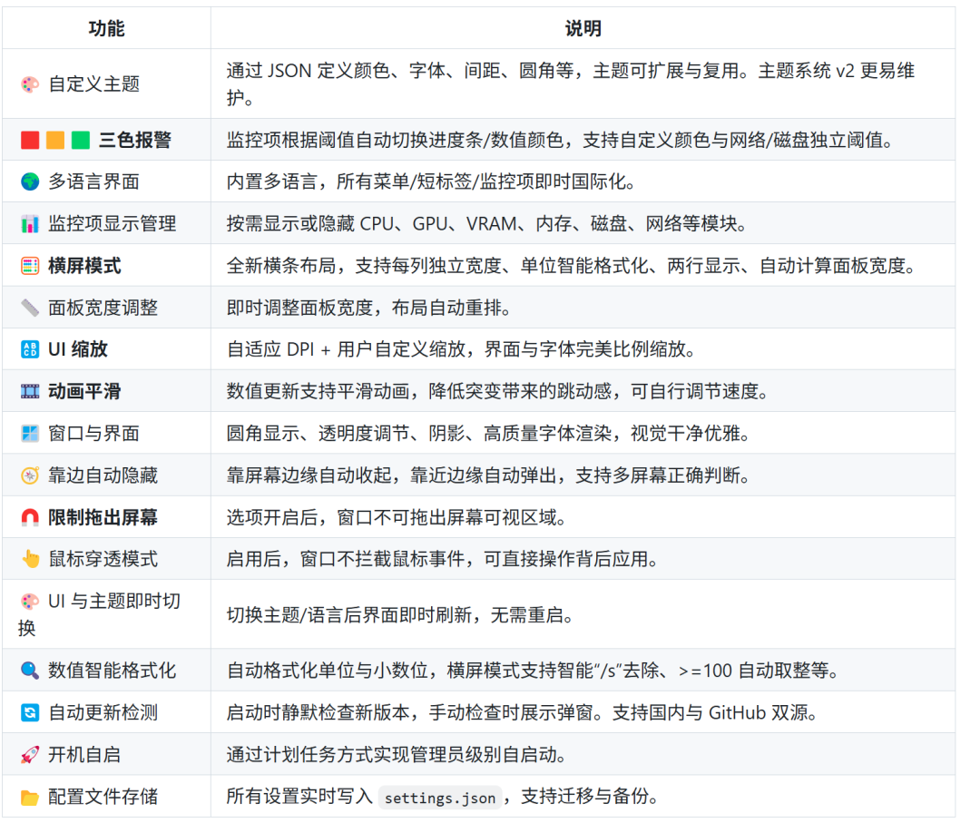Click the palette icon beside 自定义主题
Image resolution: width=980 pixels, height=823 pixels.
(30, 84)
